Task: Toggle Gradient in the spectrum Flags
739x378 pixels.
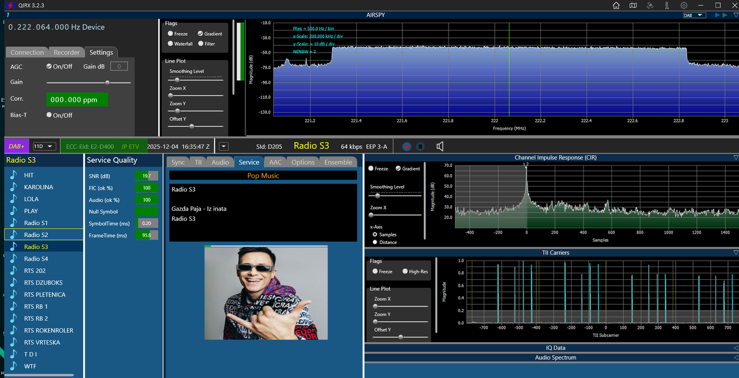Action: (200, 34)
